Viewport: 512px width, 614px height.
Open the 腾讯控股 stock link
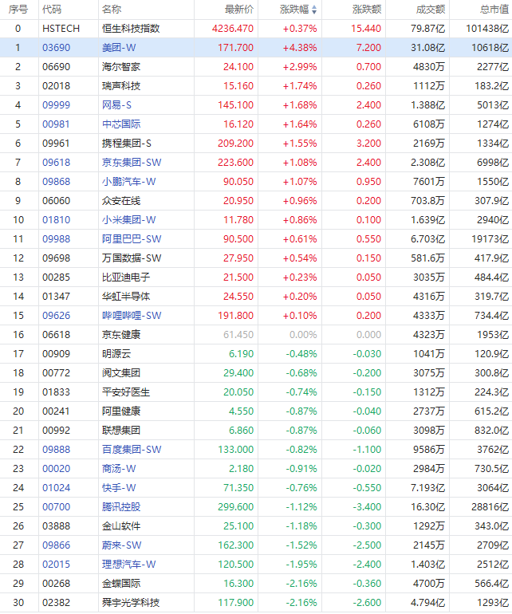(121, 507)
